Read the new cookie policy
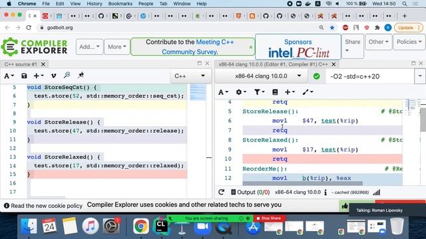This screenshot has height=239, width=426. pos(43,206)
